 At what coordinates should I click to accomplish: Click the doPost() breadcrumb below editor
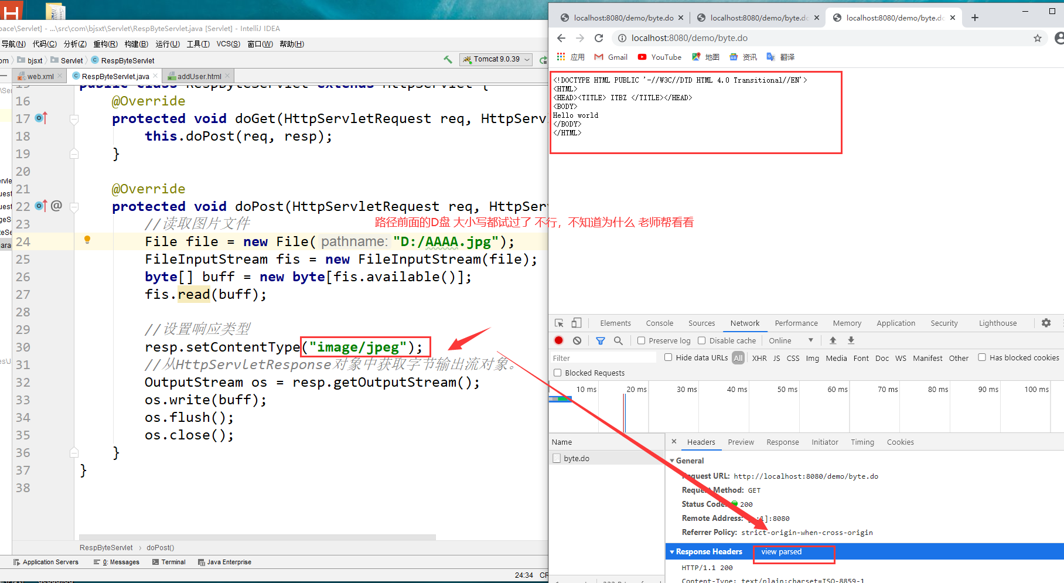[x=160, y=548]
